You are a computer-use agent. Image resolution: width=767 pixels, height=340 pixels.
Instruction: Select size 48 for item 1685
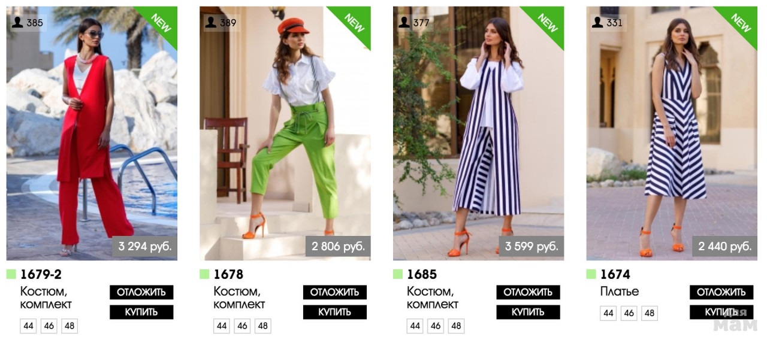[x=456, y=326]
